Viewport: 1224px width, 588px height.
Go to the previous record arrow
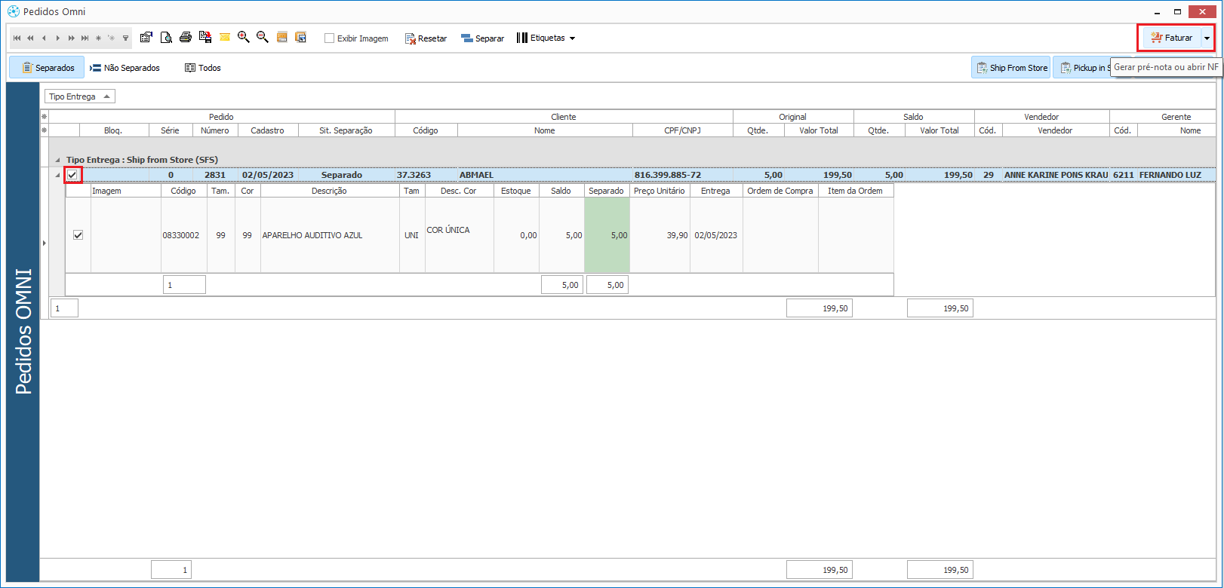[44, 38]
